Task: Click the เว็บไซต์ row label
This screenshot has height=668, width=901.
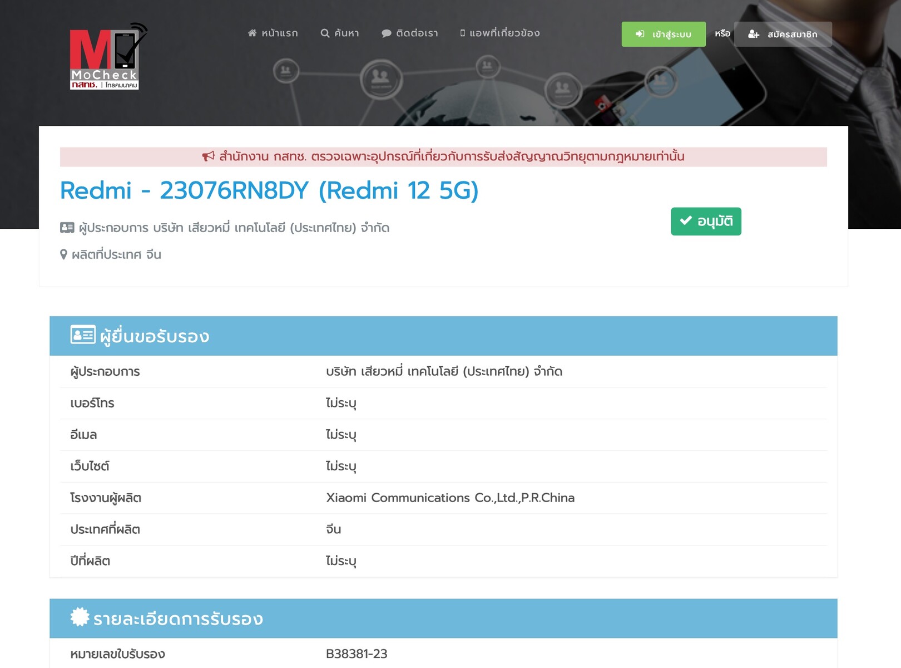Action: (x=90, y=466)
